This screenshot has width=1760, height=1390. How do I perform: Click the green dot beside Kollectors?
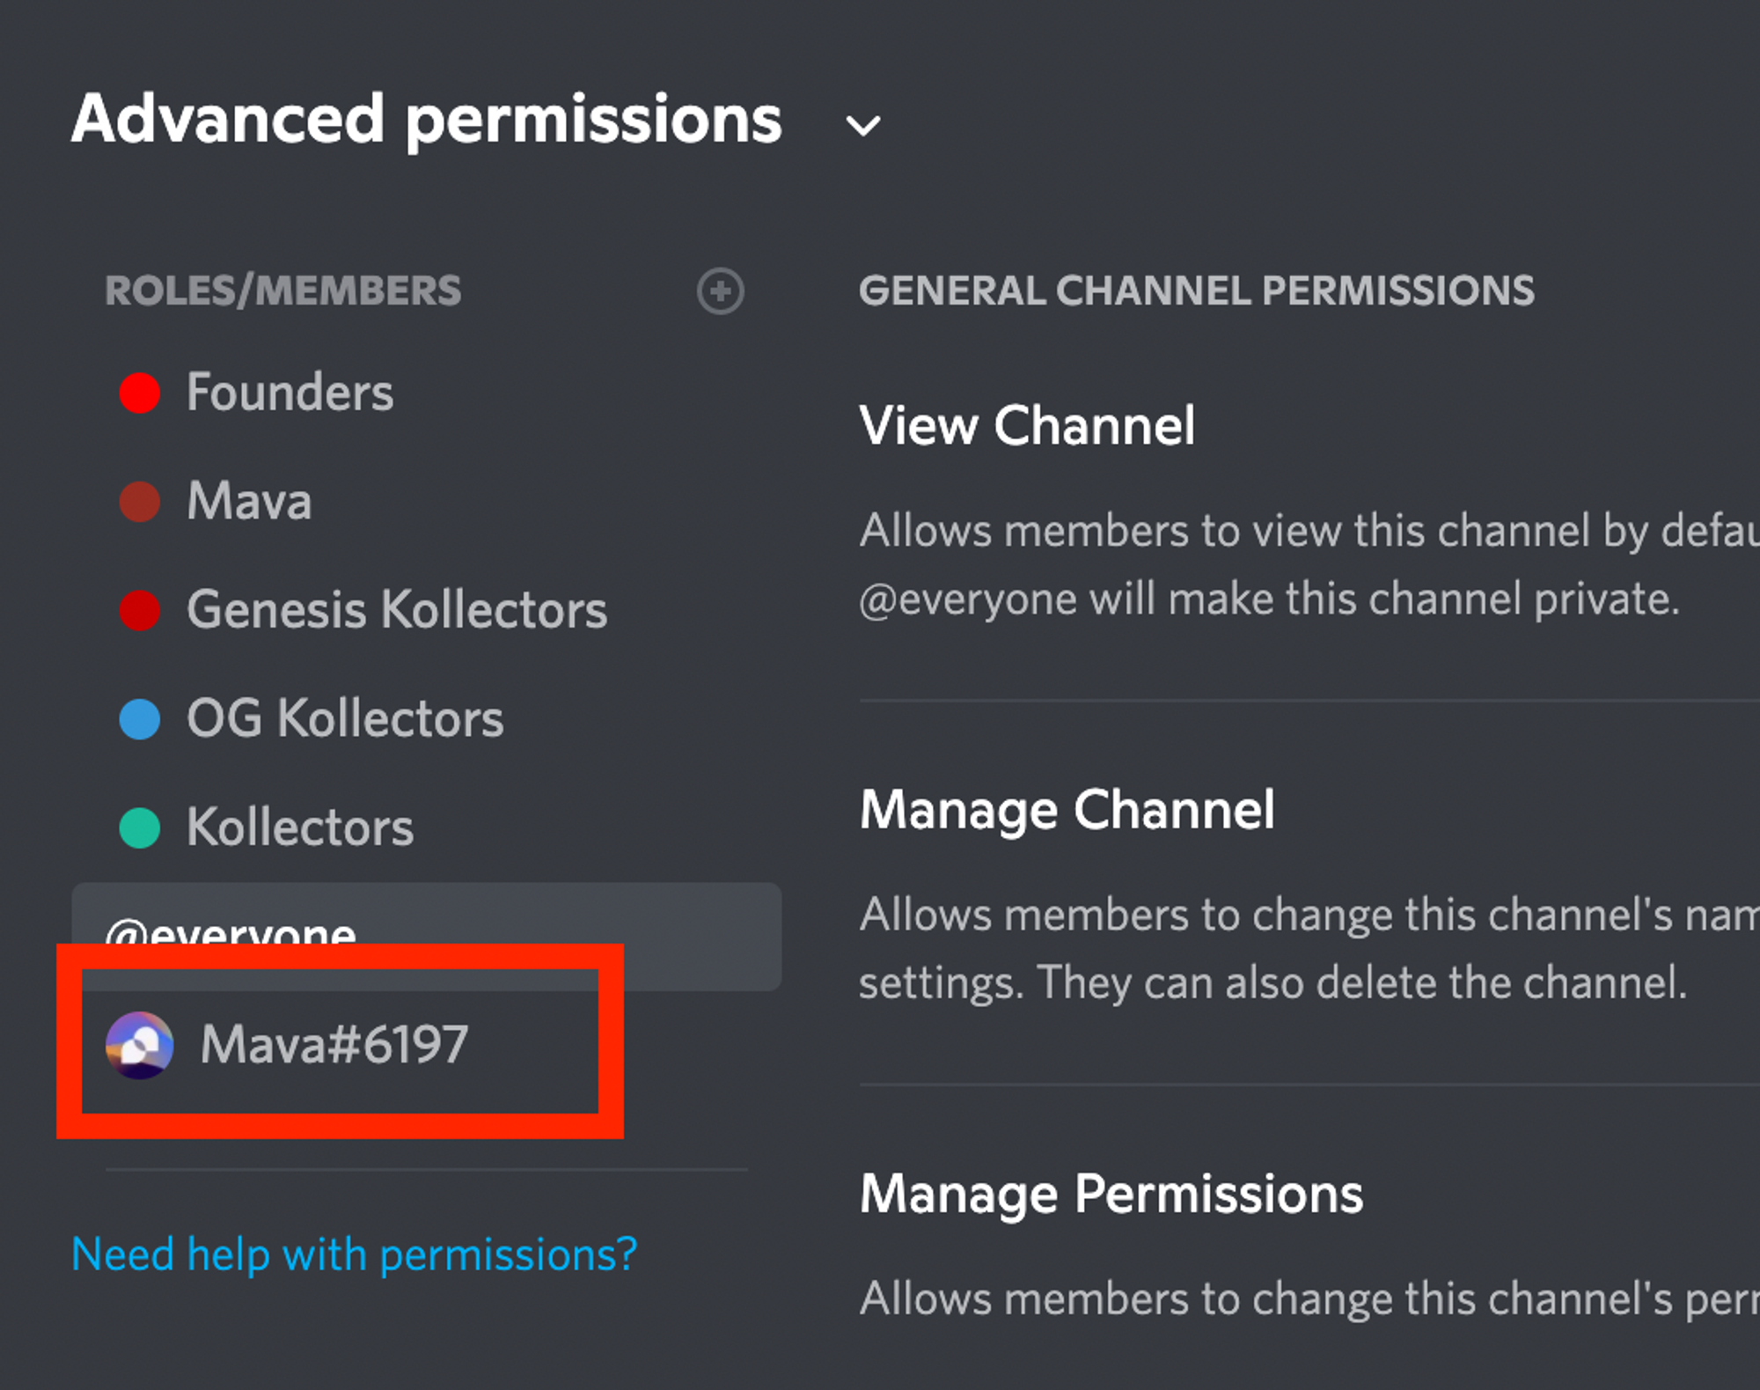coord(140,828)
